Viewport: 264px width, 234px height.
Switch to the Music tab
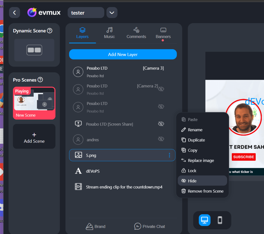point(109,33)
